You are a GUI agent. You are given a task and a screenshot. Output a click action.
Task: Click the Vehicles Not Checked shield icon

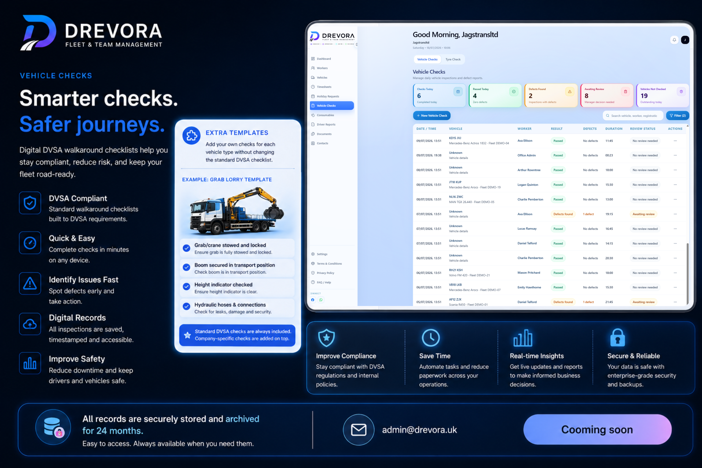(x=681, y=92)
